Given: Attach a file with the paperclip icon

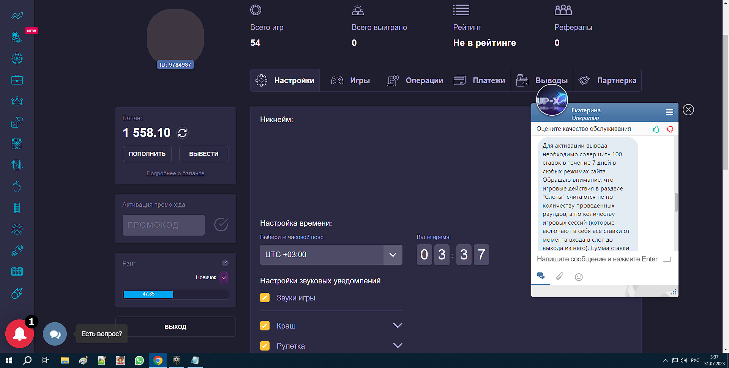Looking at the screenshot, I should coord(560,277).
